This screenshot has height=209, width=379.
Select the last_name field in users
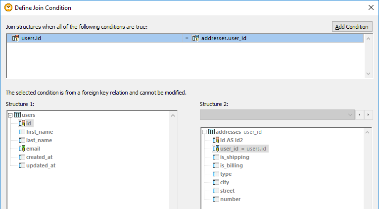pos(39,140)
